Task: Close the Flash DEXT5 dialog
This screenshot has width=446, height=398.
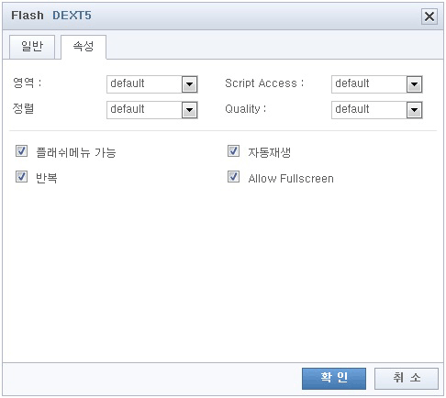Action: tap(429, 17)
